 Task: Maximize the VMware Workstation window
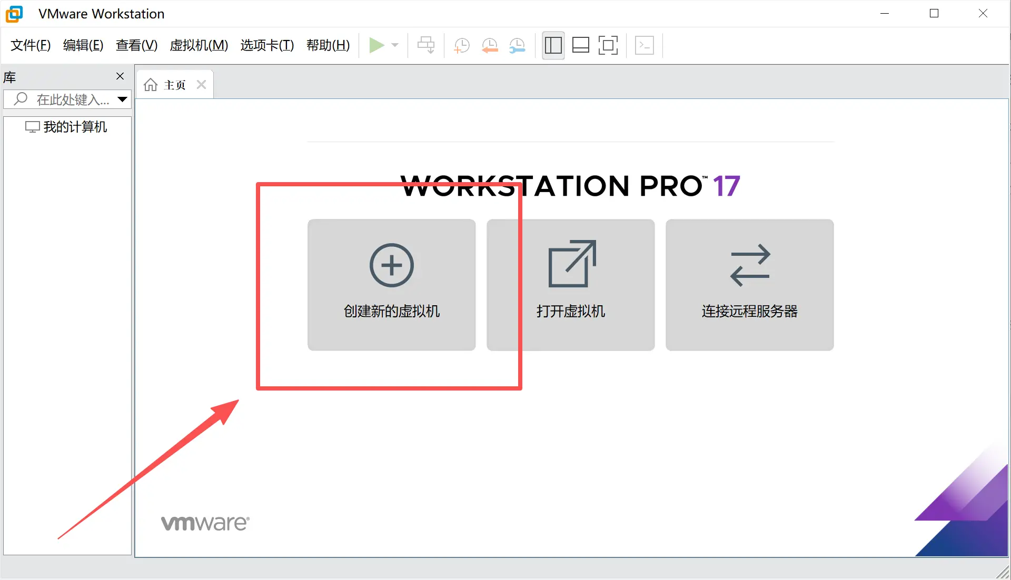934,14
